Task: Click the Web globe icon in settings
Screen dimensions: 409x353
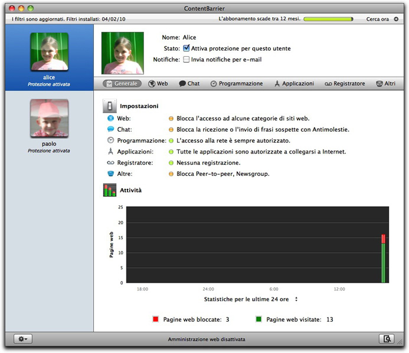Action: tap(110, 118)
